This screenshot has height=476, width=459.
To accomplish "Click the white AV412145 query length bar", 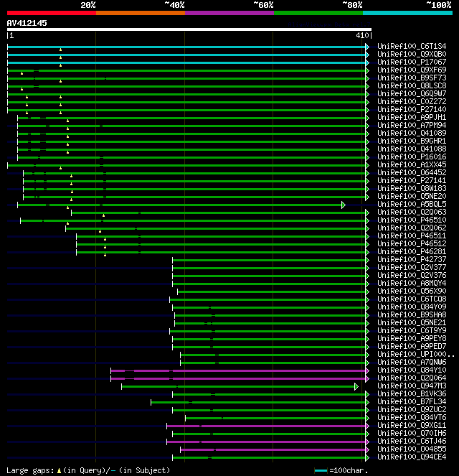I will tap(189, 29).
